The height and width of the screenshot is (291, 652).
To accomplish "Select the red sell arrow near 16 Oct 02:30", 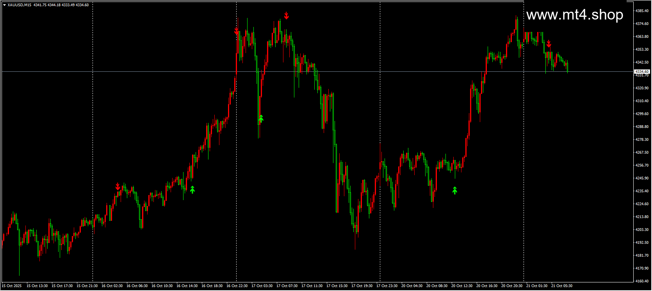I will coord(118,186).
